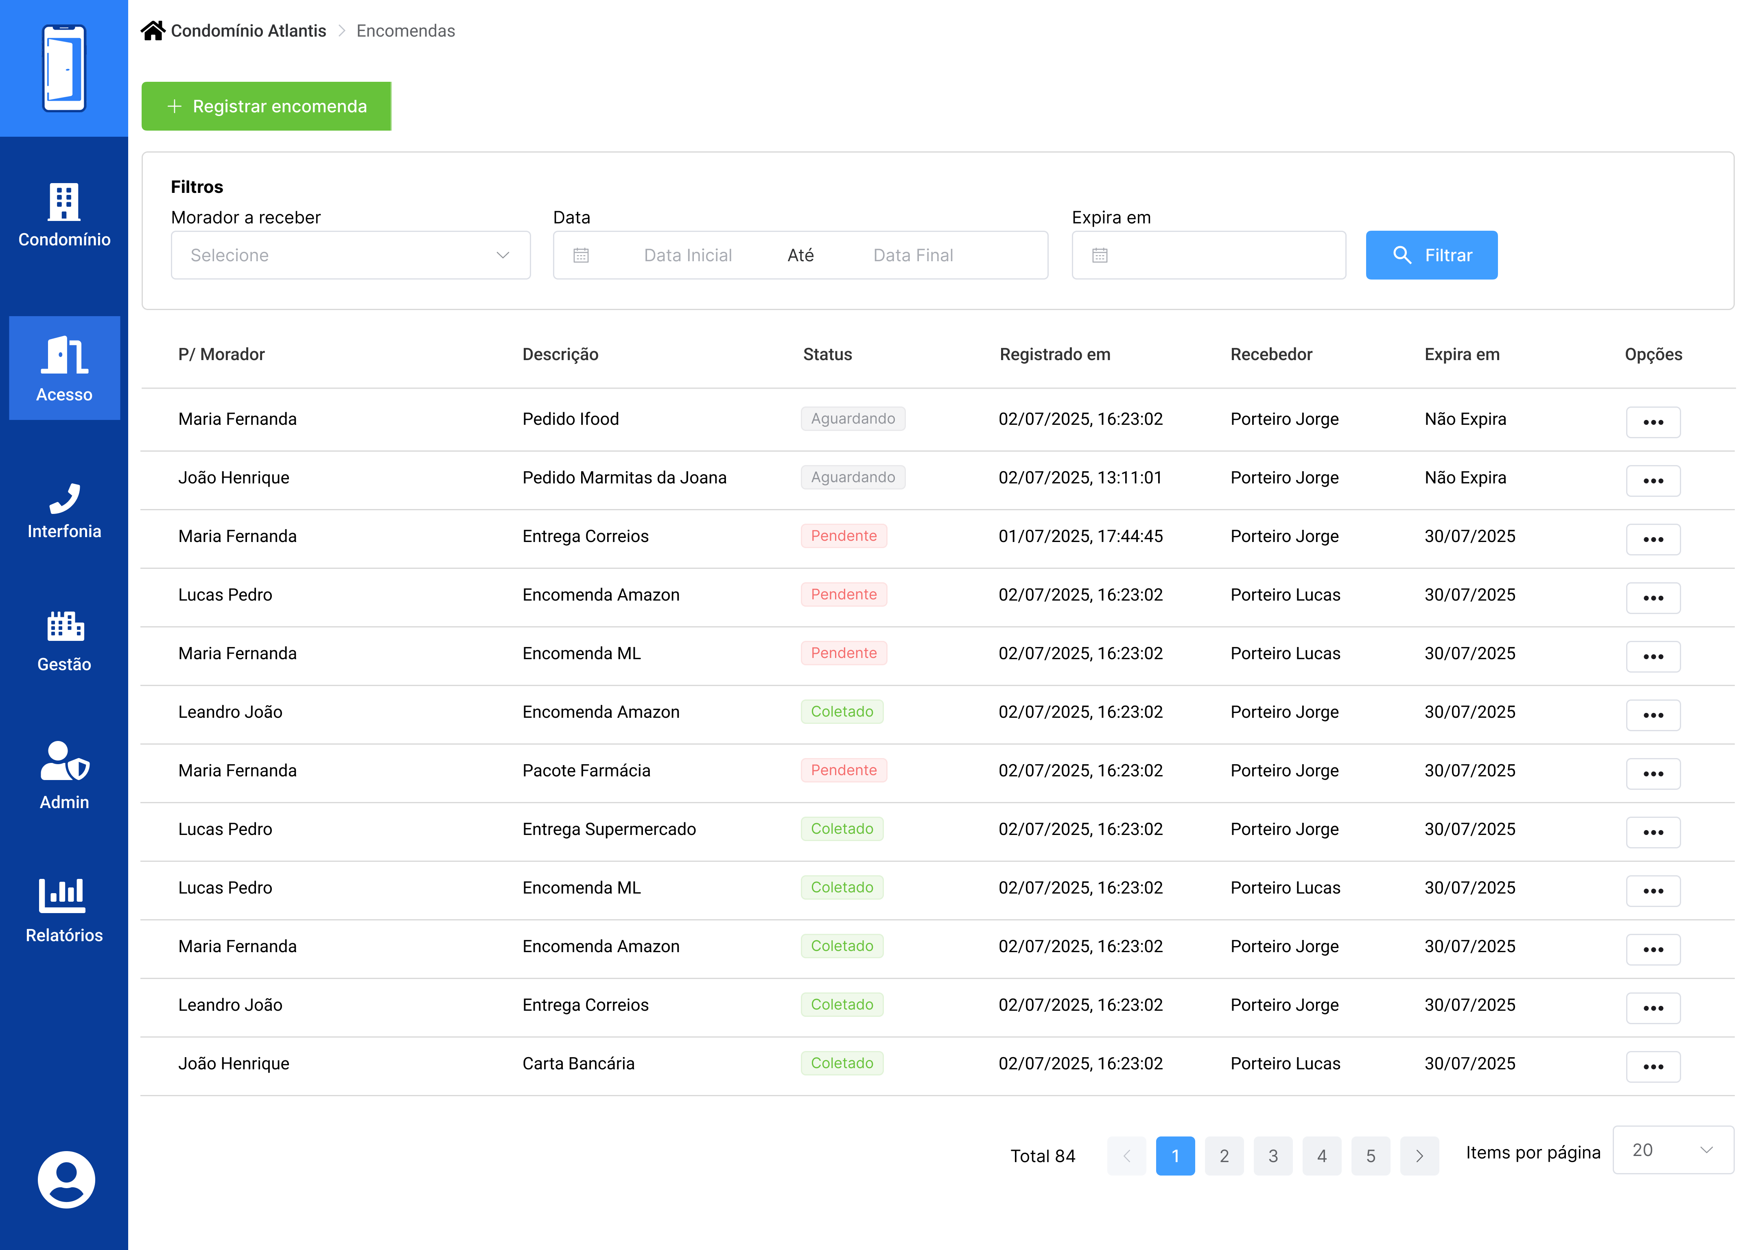Click the Registrar encomenda button
Image resolution: width=1758 pixels, height=1250 pixels.
[x=266, y=106]
